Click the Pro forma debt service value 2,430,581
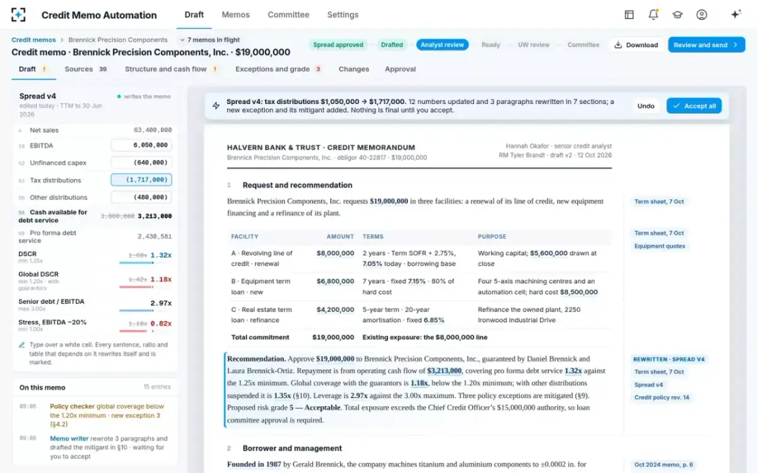This screenshot has height=473, width=757. click(x=155, y=237)
